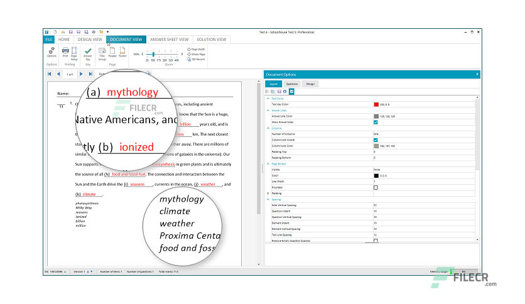Click the Print icon in Printing group
Image resolution: width=525 pixels, height=304 pixels.
coord(65,51)
